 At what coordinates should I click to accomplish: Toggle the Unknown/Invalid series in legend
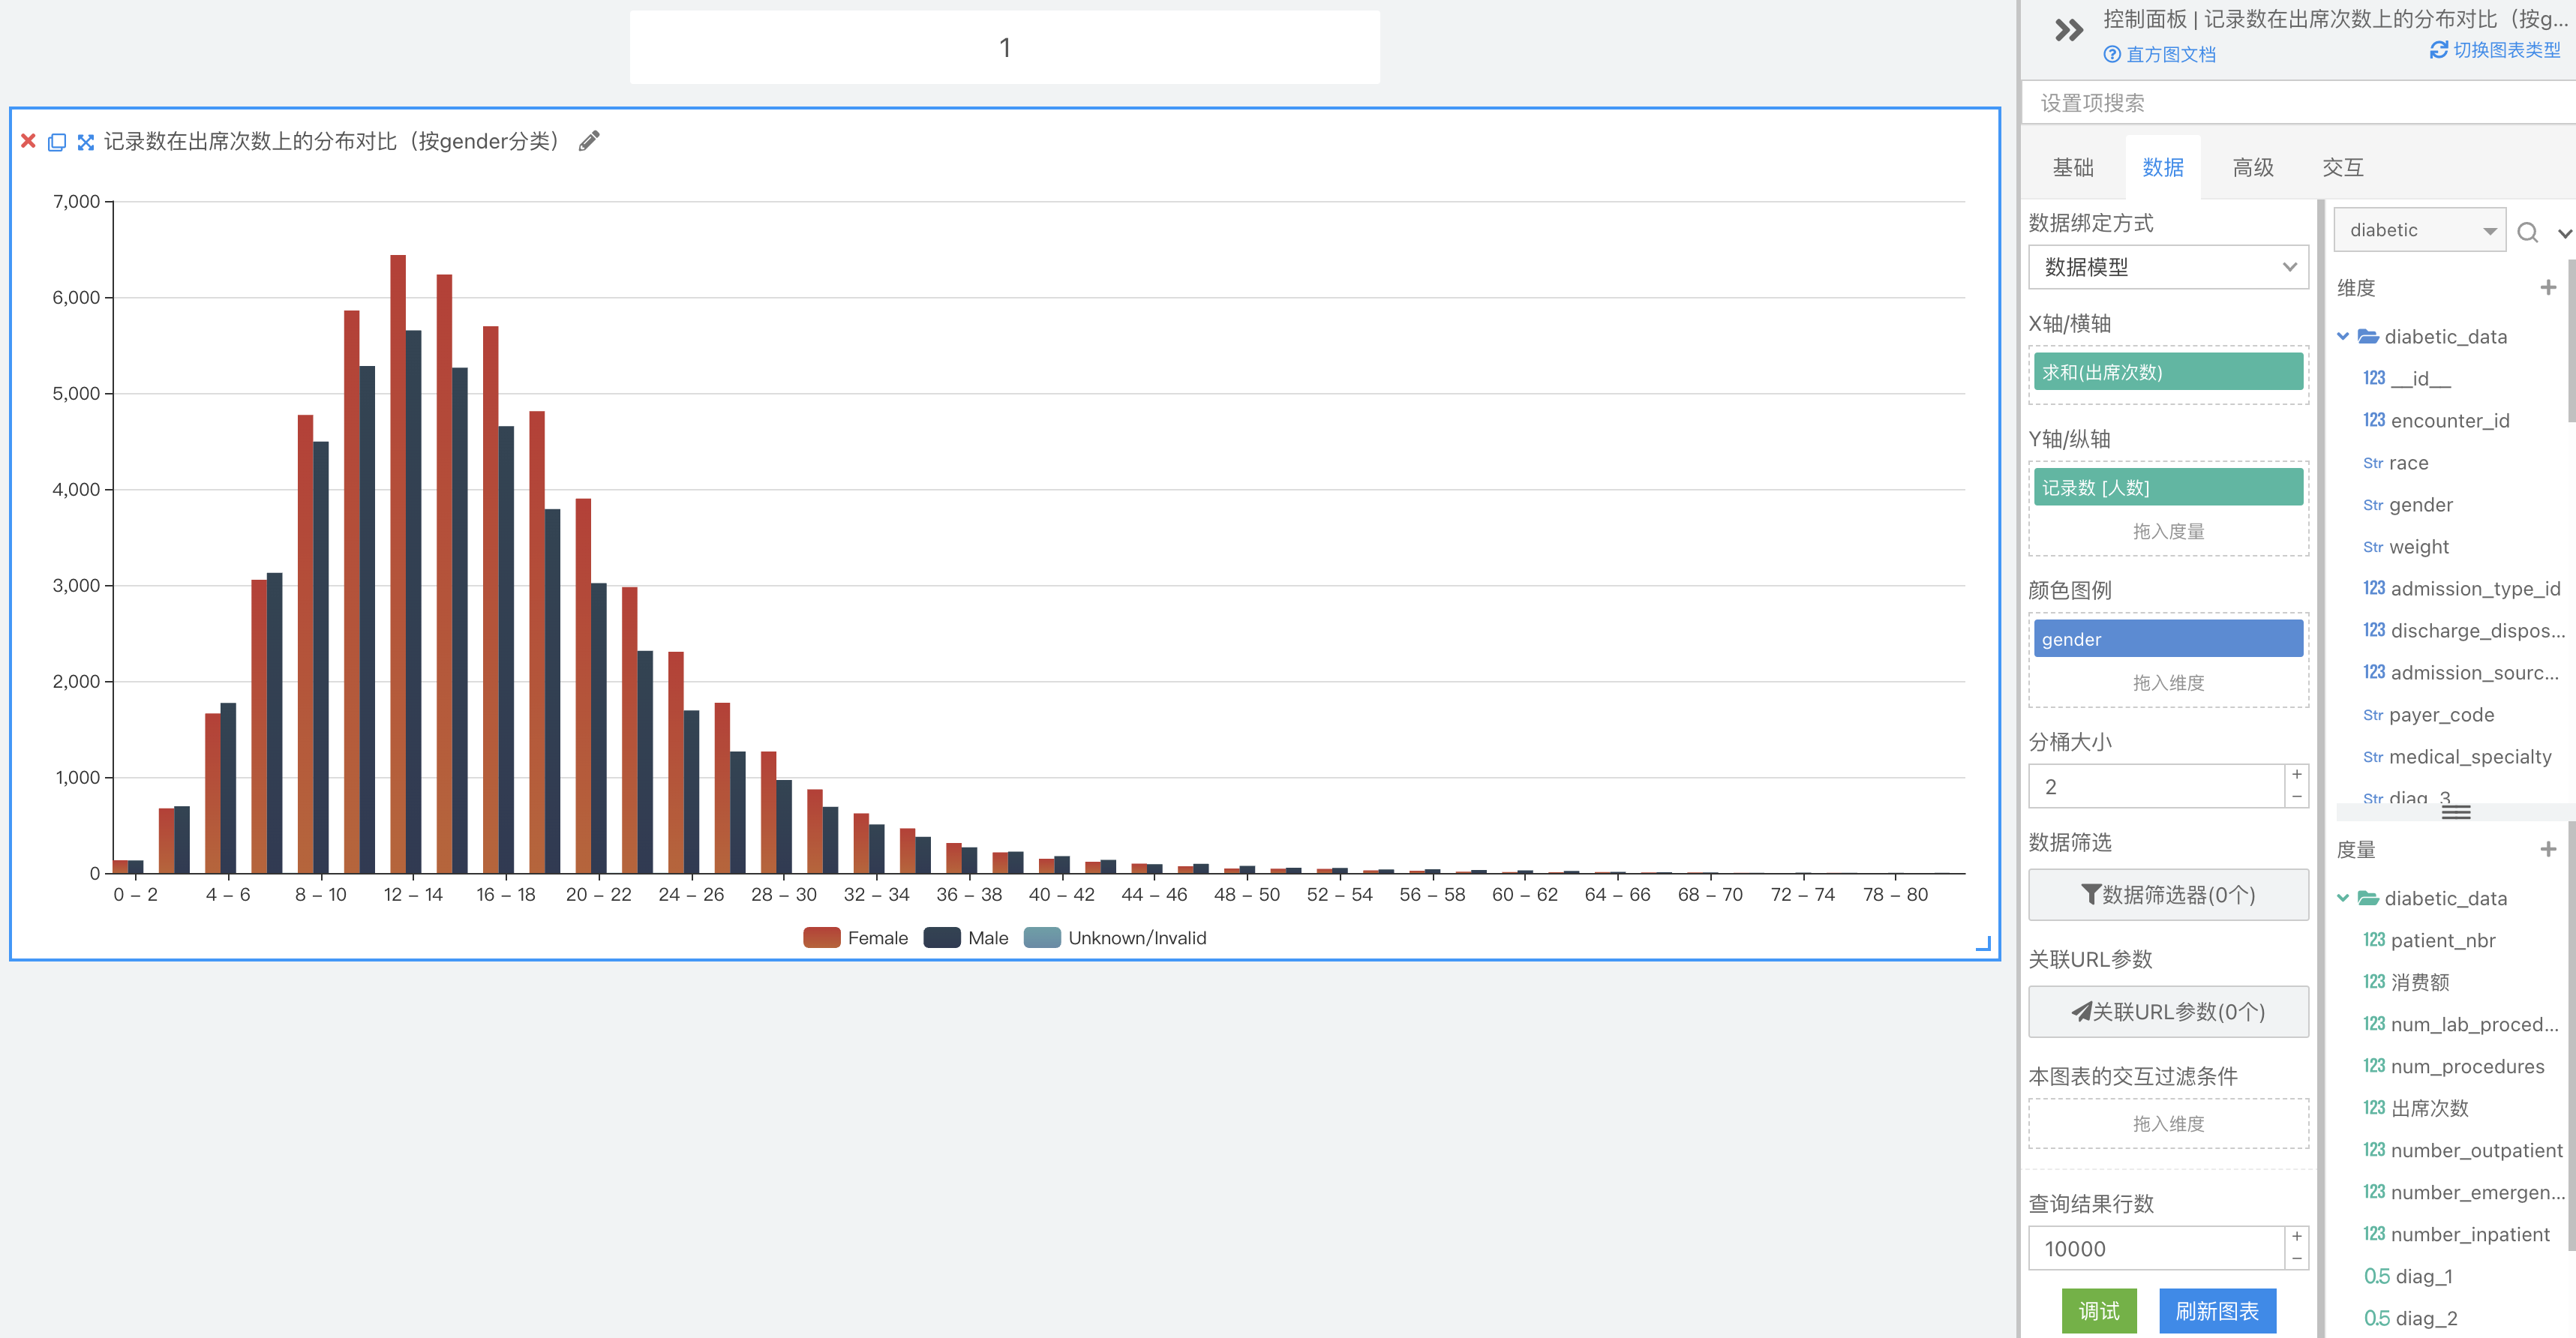tap(1115, 937)
